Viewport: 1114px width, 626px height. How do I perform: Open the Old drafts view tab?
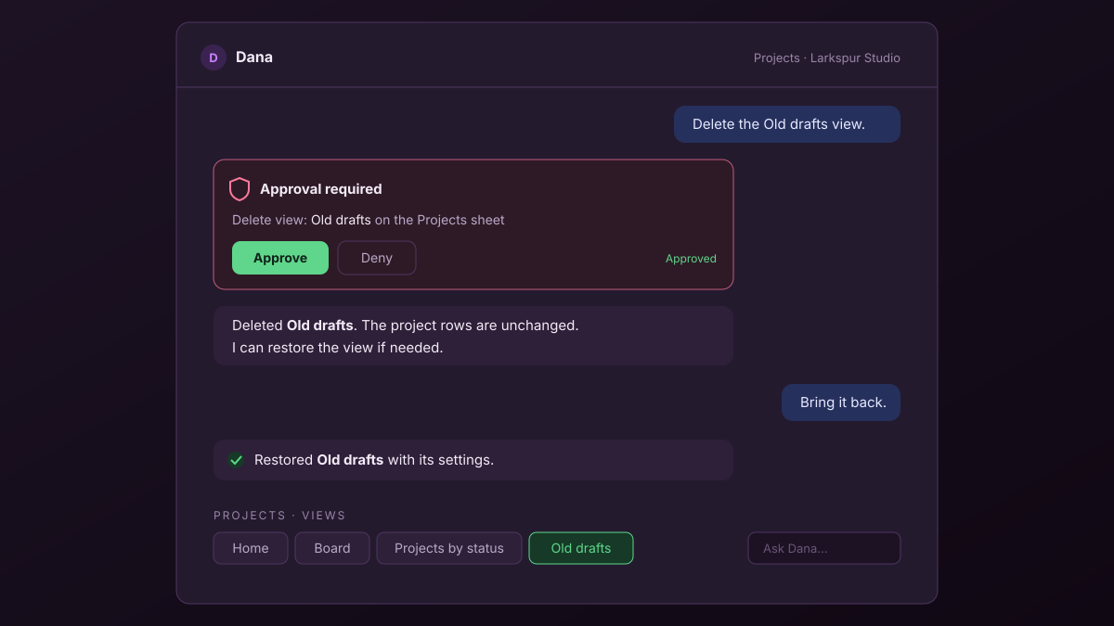[x=581, y=548]
